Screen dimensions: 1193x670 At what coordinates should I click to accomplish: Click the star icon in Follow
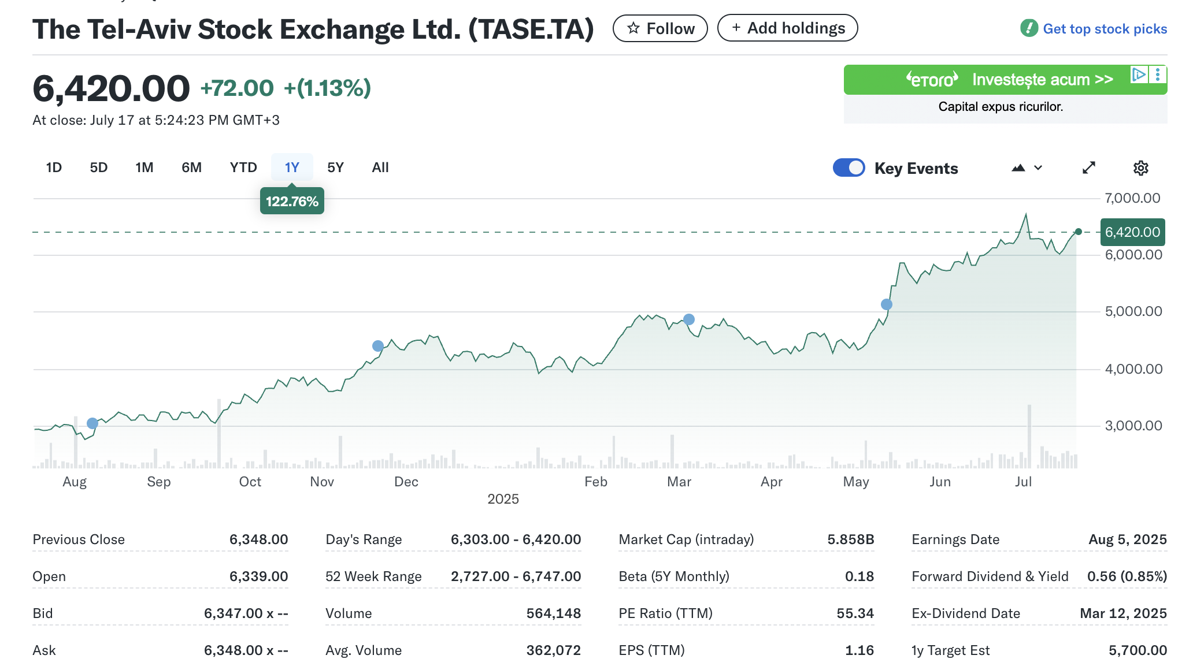(633, 28)
